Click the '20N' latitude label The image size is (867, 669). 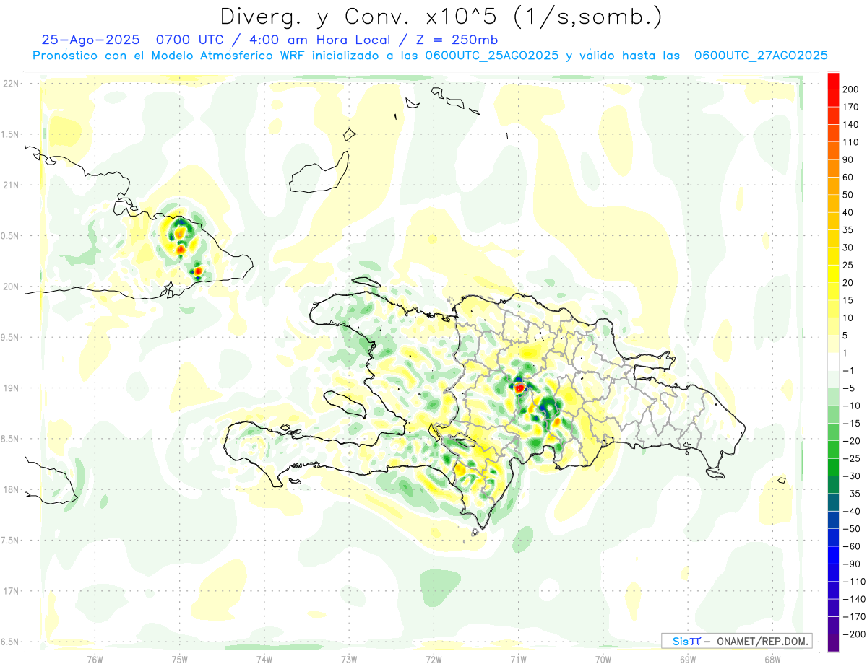[10, 287]
